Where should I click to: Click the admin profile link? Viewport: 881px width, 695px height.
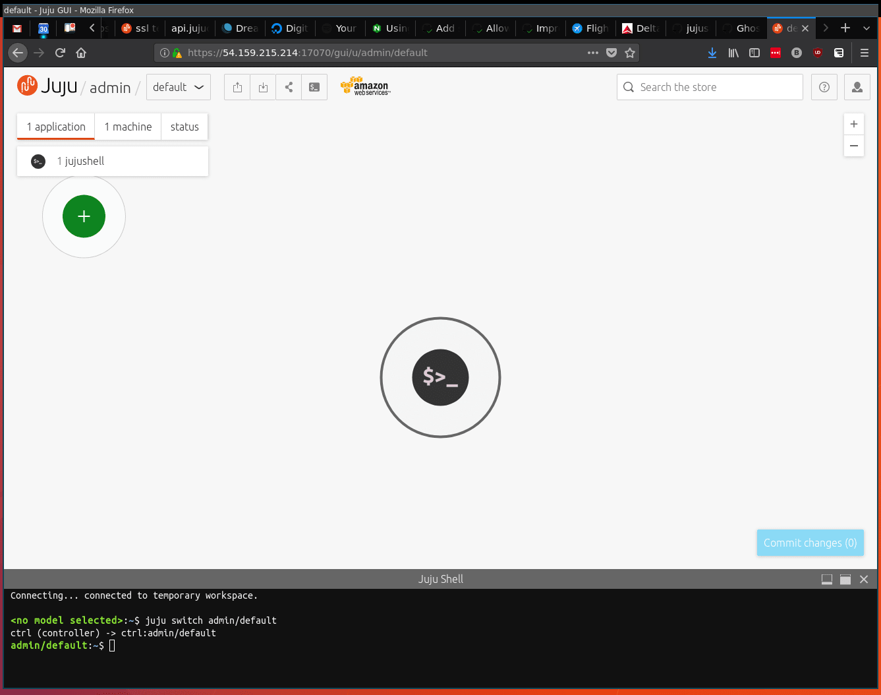pyautogui.click(x=110, y=88)
